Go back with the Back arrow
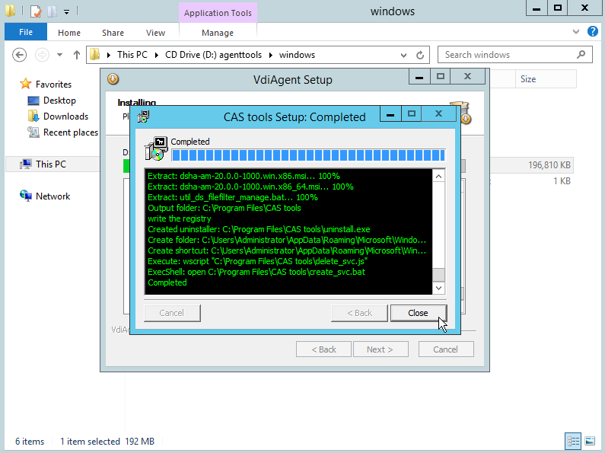This screenshot has width=605, height=453. click(19, 55)
